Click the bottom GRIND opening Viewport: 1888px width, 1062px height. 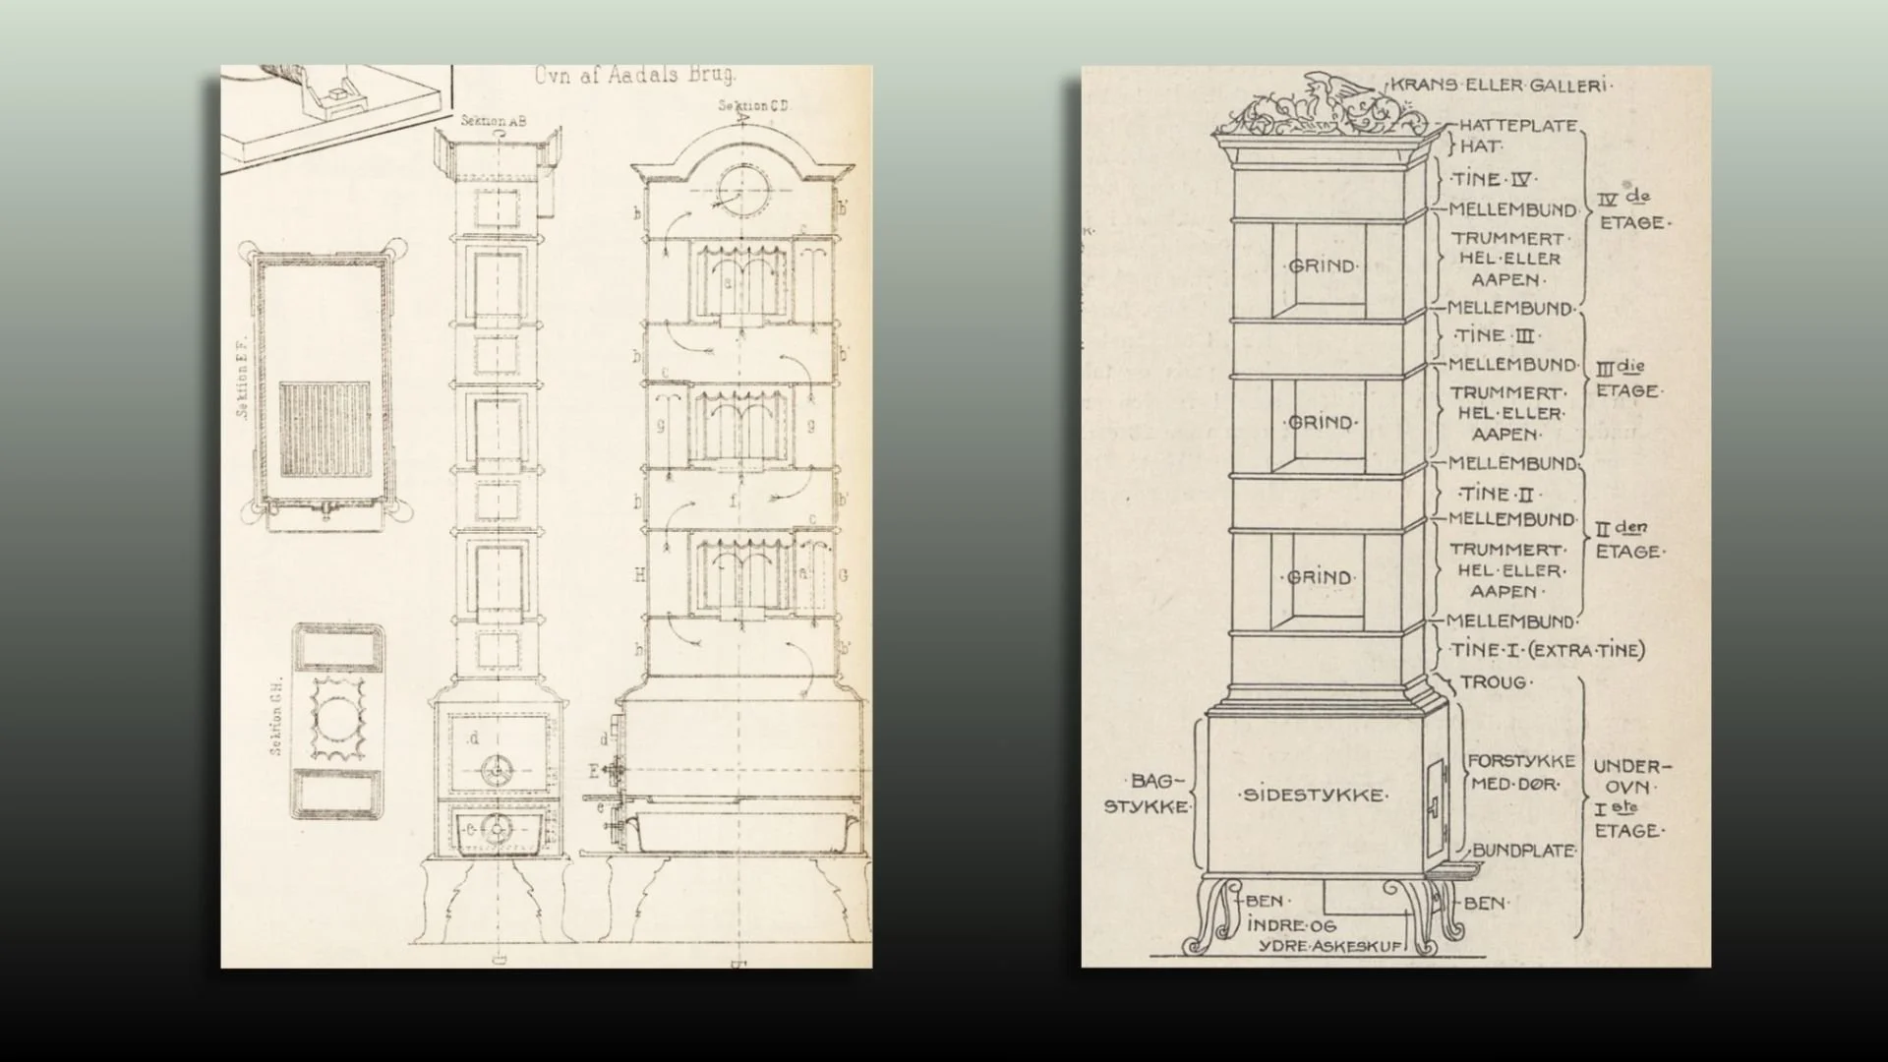pyautogui.click(x=1321, y=577)
